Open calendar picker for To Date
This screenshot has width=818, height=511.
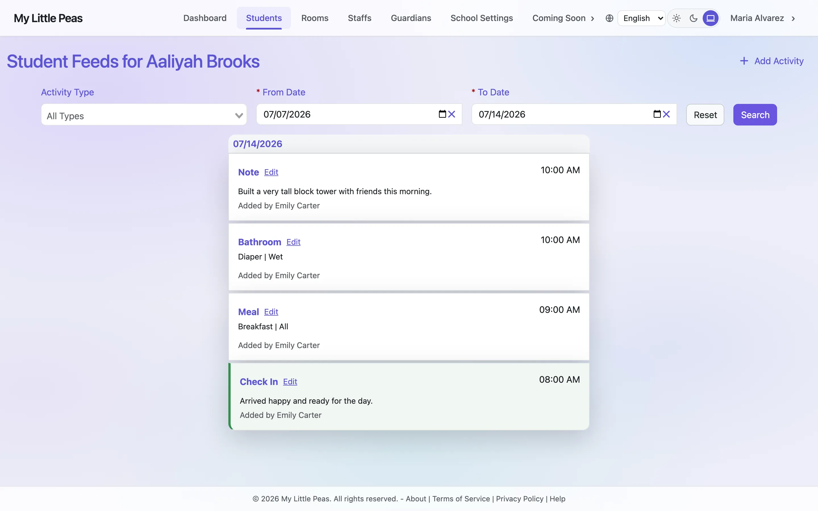point(657,114)
